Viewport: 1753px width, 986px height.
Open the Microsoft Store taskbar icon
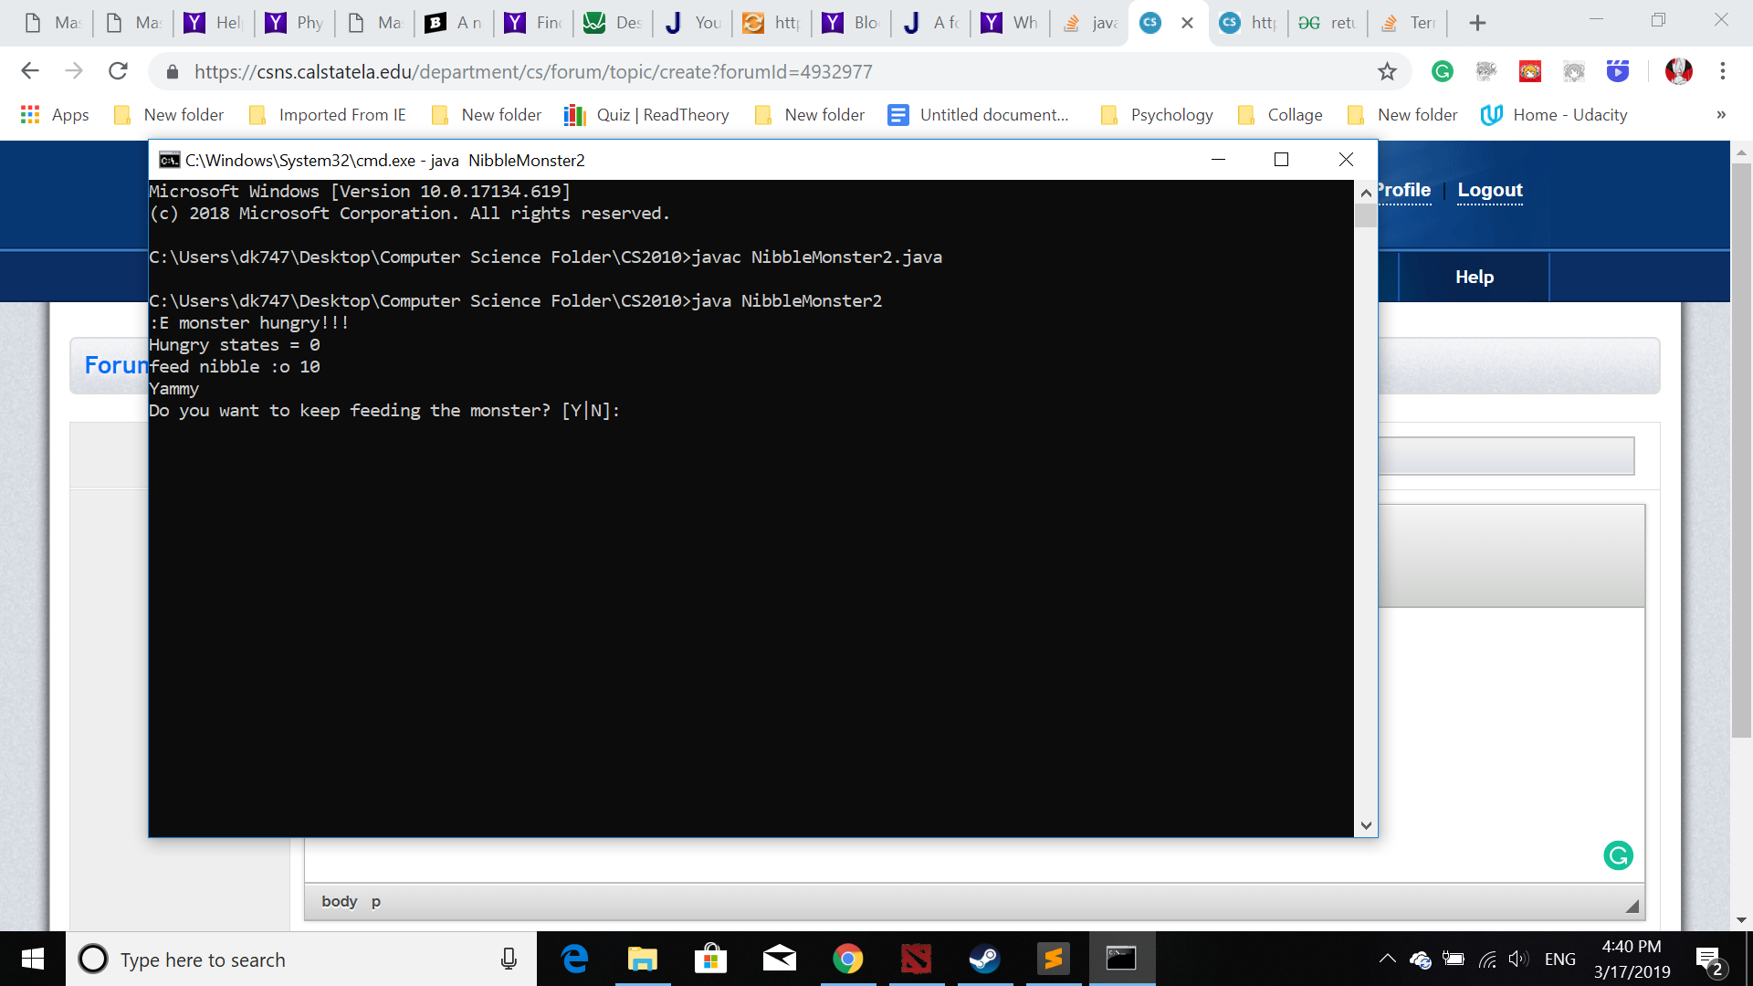click(x=710, y=959)
